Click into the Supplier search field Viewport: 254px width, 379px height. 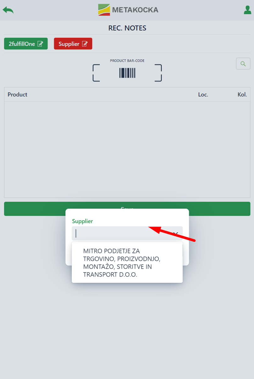pos(123,233)
